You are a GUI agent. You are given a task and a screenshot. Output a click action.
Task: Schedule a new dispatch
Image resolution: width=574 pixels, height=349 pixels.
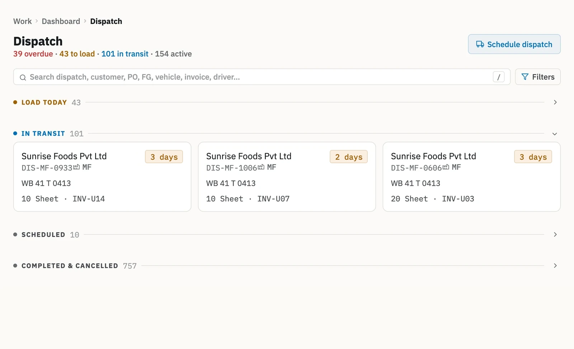514,44
